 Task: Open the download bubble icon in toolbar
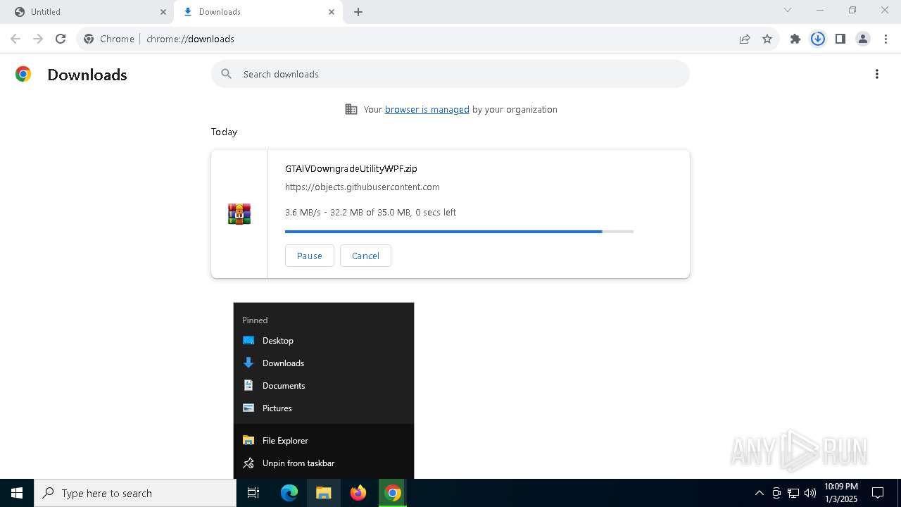click(x=818, y=39)
